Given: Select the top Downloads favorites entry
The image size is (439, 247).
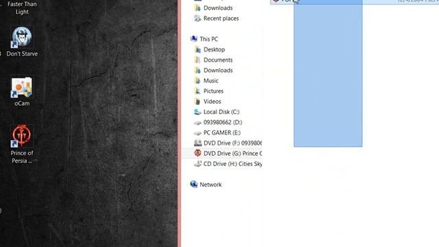Looking at the screenshot, I should click(x=218, y=8).
